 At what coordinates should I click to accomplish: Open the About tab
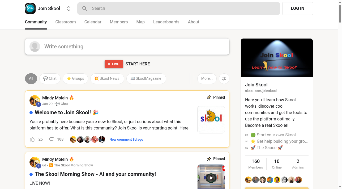pyautogui.click(x=194, y=22)
